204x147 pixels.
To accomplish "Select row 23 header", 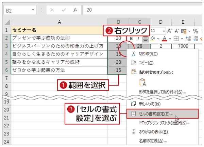I will click(6, 134).
